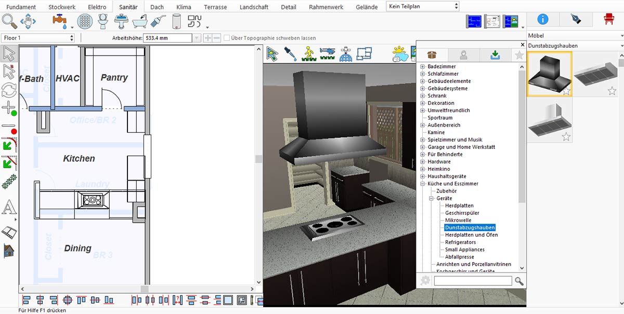Viewport: 624px width, 314px height.
Task: Switch to the Fundament tab
Action: [20, 7]
